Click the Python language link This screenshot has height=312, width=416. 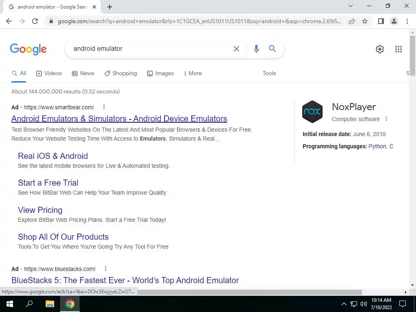[377, 146]
